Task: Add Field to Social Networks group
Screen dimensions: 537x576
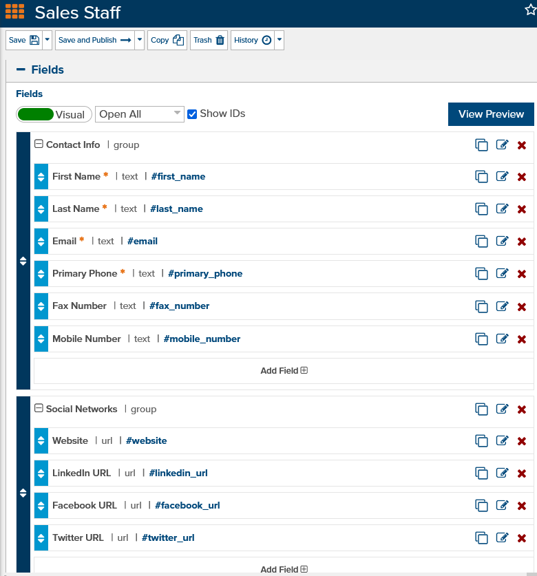Action: click(284, 569)
